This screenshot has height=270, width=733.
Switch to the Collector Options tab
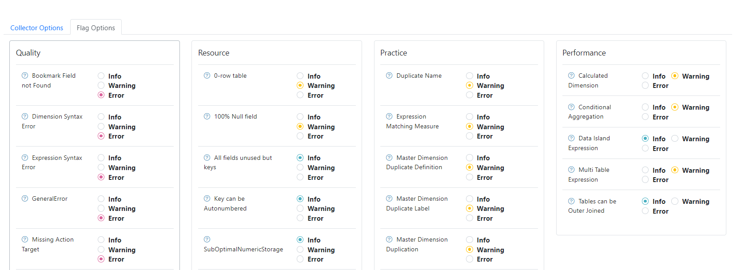click(37, 28)
